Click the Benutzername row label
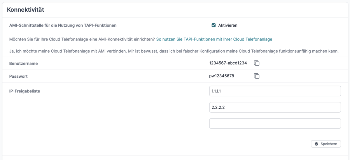 click(24, 63)
